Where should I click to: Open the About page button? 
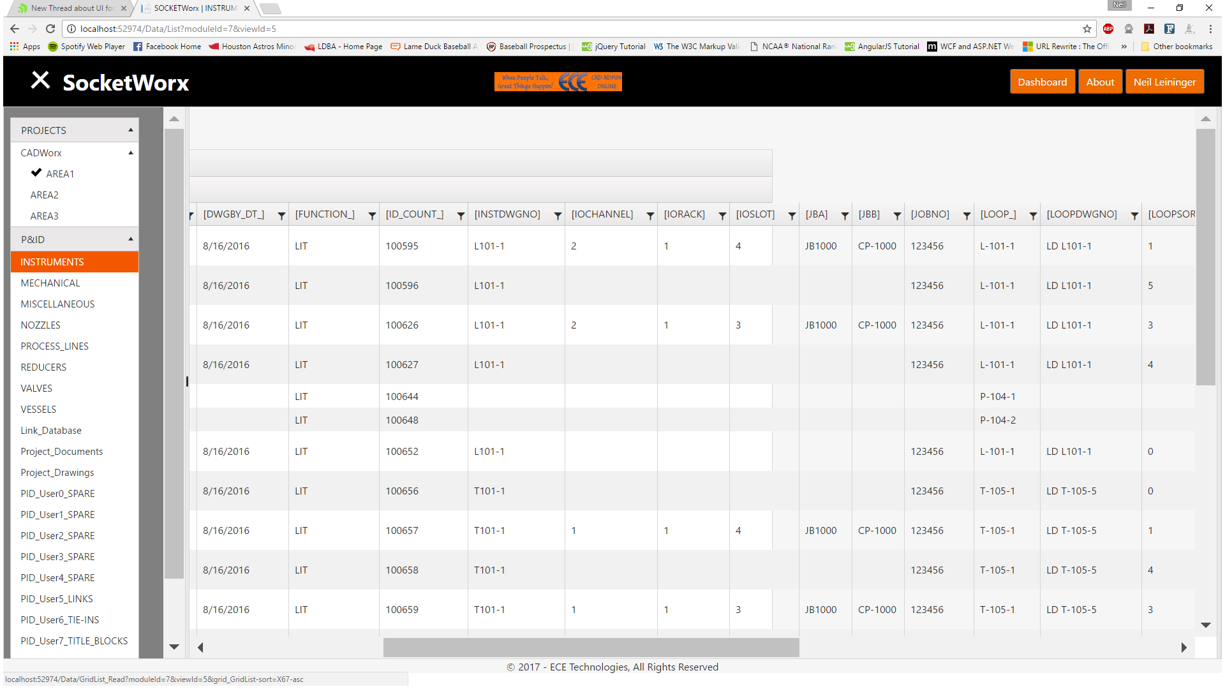pos(1100,82)
